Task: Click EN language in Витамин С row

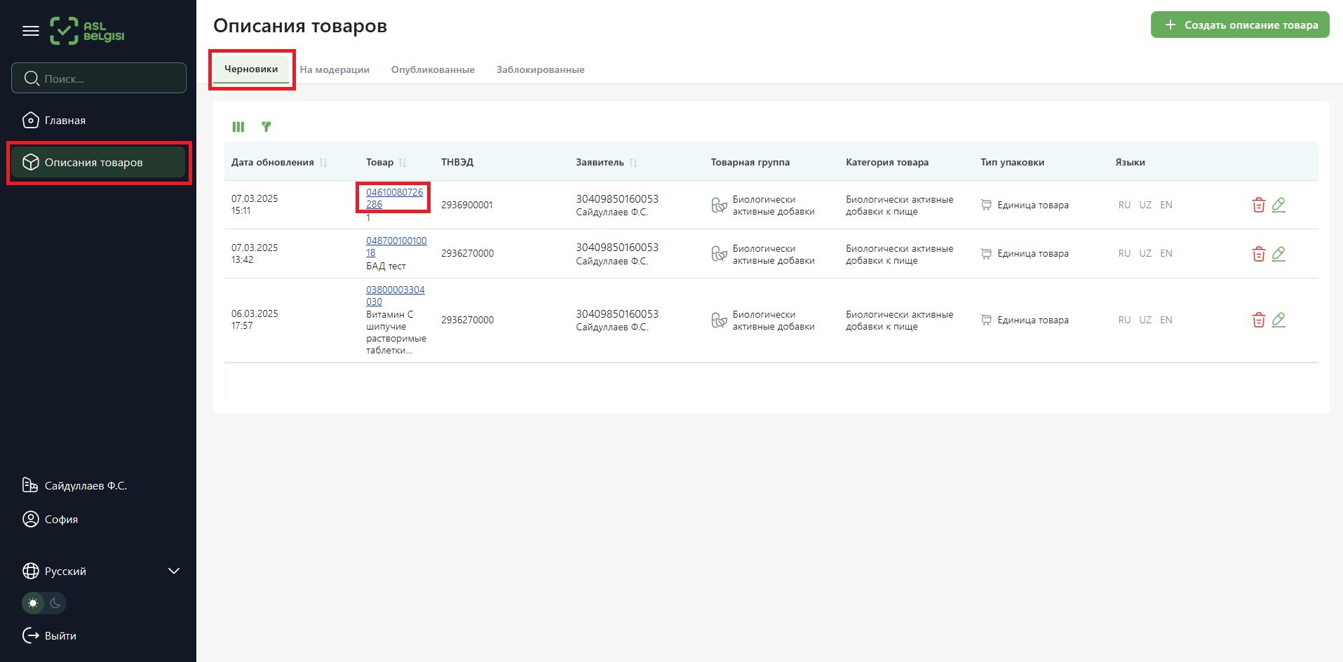Action: coord(1166,320)
